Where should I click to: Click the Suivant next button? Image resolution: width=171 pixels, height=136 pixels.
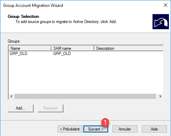pos(96,129)
